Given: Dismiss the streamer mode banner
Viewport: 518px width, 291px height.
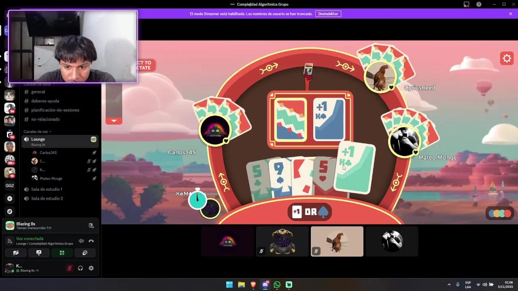Looking at the screenshot, I should (x=511, y=14).
